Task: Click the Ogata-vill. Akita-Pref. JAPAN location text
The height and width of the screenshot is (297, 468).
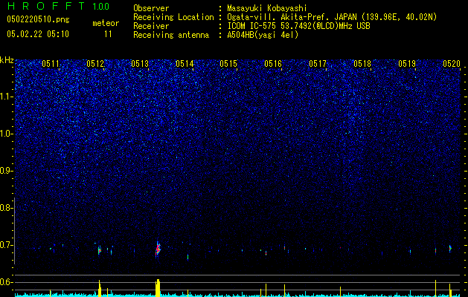Action: [x=332, y=17]
